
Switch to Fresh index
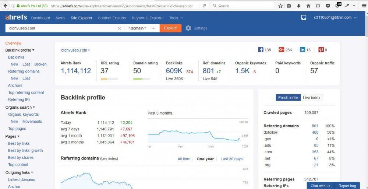(x=288, y=98)
